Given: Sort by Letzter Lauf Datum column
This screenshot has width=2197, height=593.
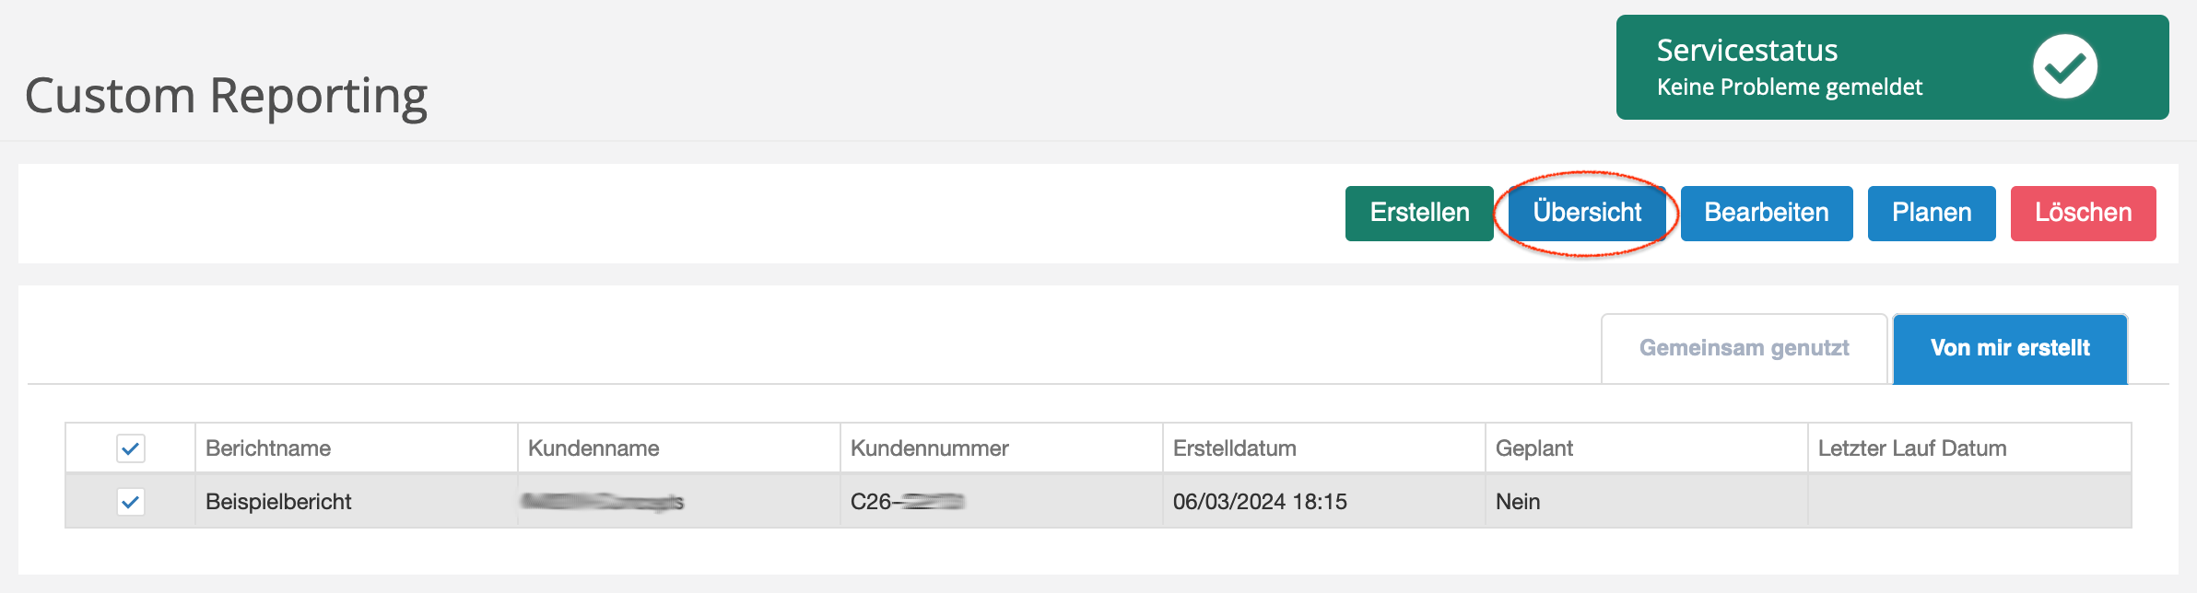Looking at the screenshot, I should tap(1911, 448).
